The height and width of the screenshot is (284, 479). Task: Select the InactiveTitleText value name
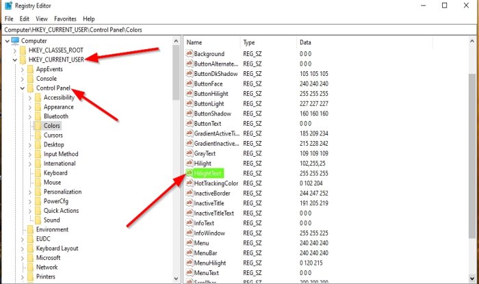click(x=213, y=213)
